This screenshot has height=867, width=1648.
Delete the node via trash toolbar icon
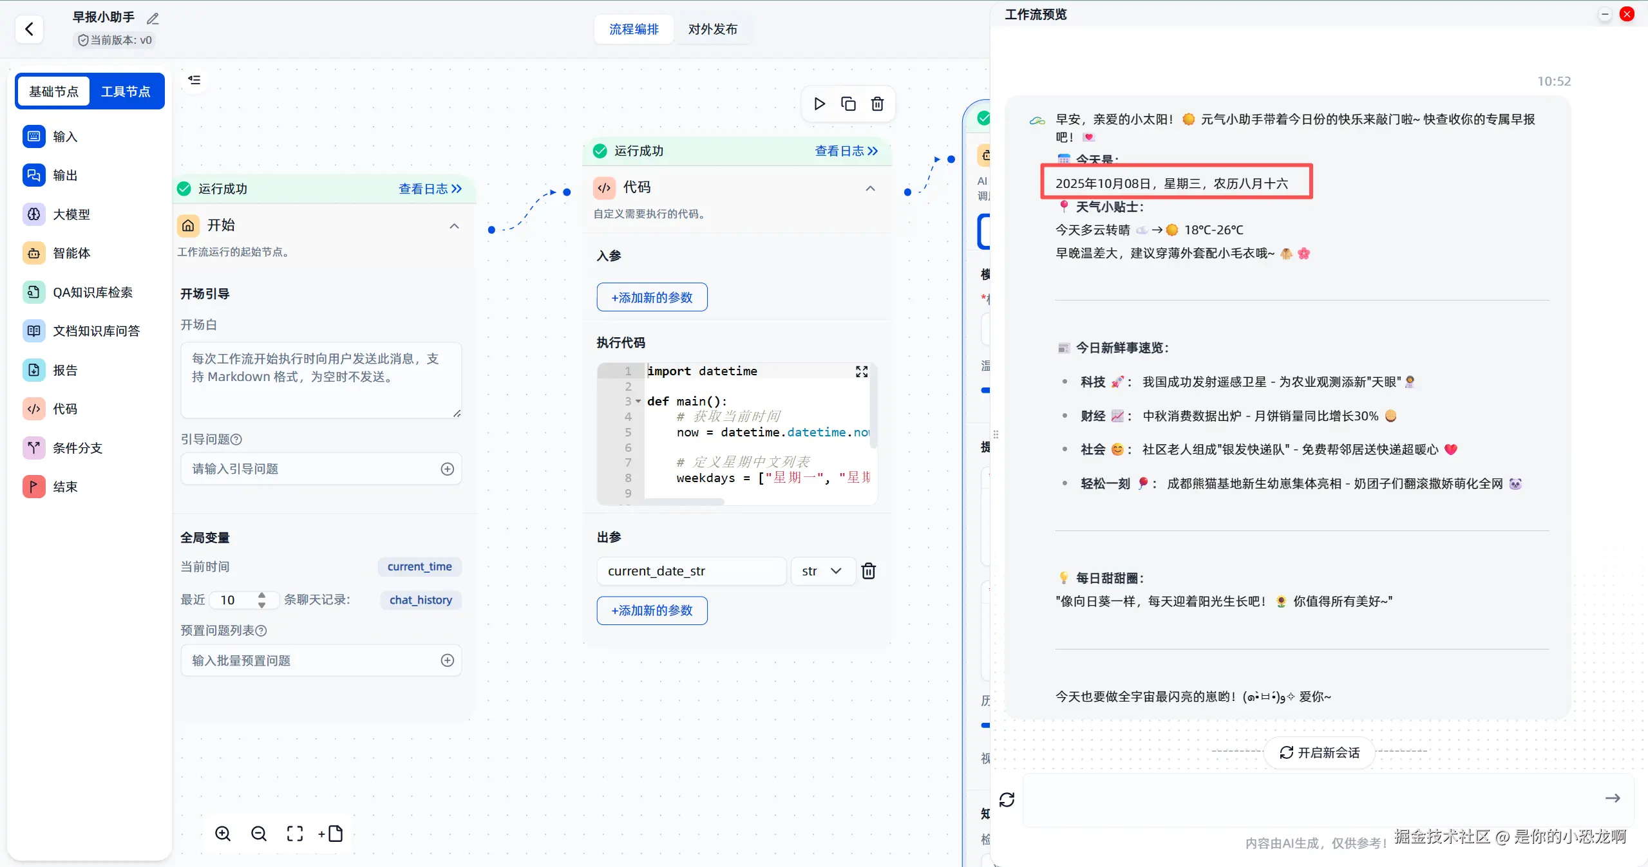877,104
